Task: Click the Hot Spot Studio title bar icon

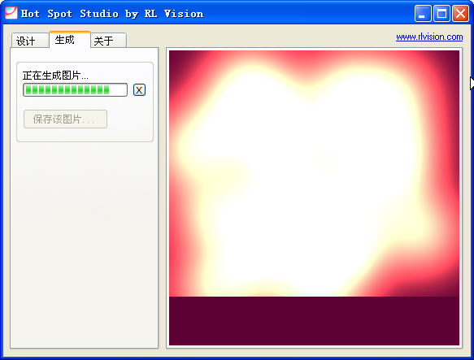Action: pos(11,13)
